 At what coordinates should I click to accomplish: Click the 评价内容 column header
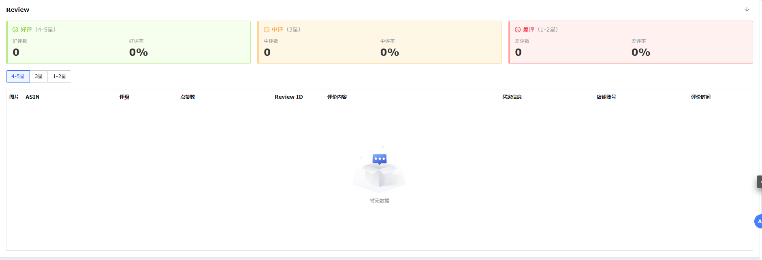pyautogui.click(x=337, y=97)
